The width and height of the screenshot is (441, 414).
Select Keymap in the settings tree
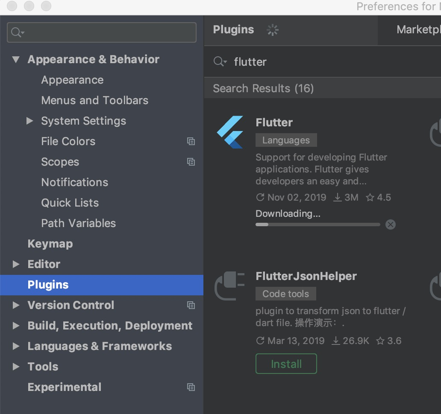[x=50, y=244]
